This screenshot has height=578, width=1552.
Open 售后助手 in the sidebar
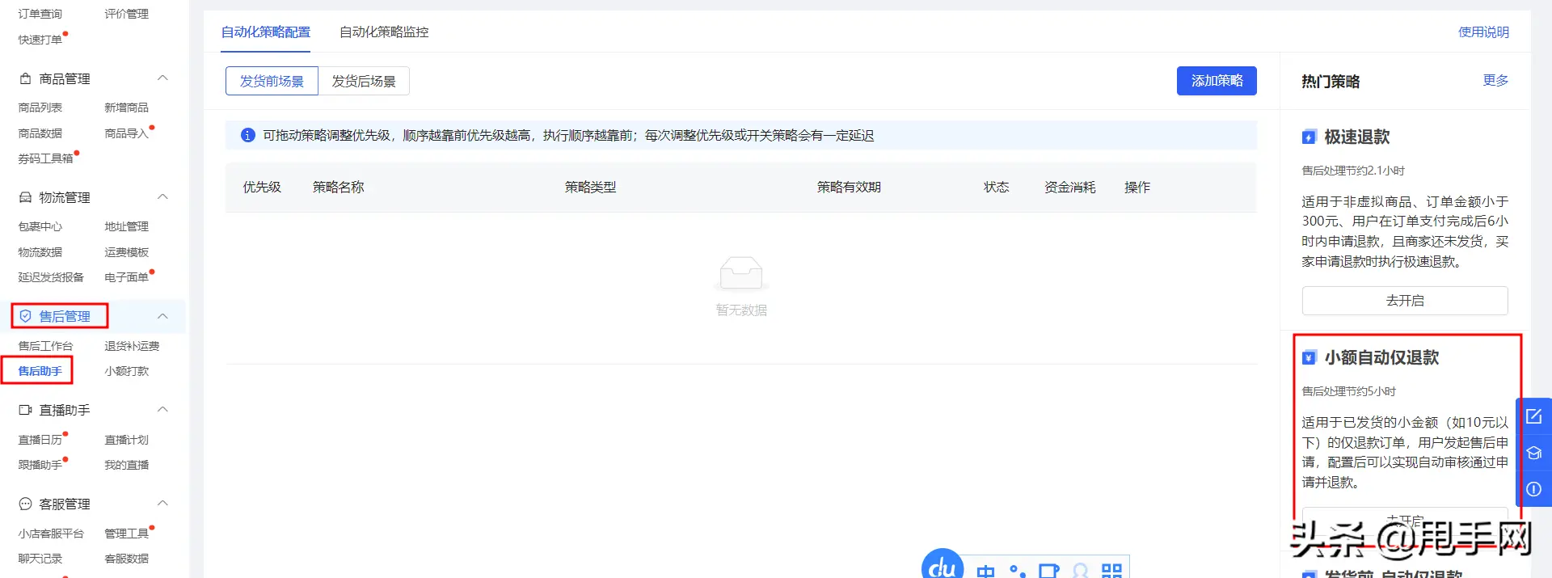click(x=40, y=371)
